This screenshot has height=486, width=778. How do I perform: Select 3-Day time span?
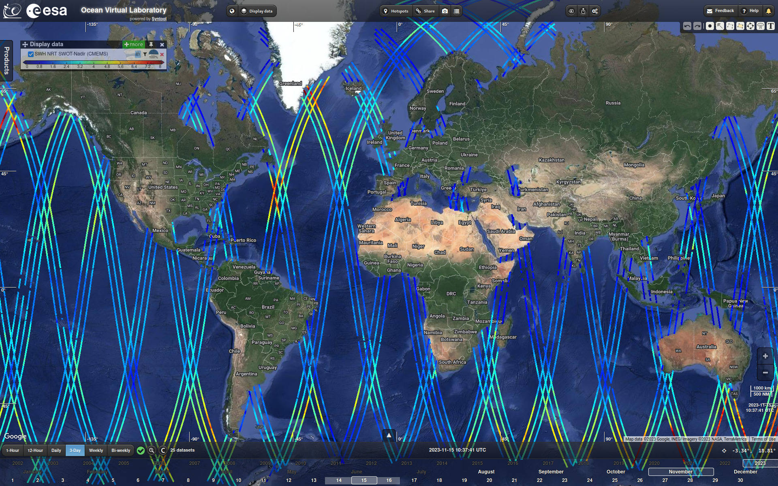coord(75,450)
